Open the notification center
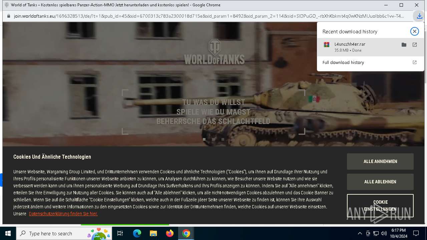The image size is (427, 240). click(x=416, y=233)
